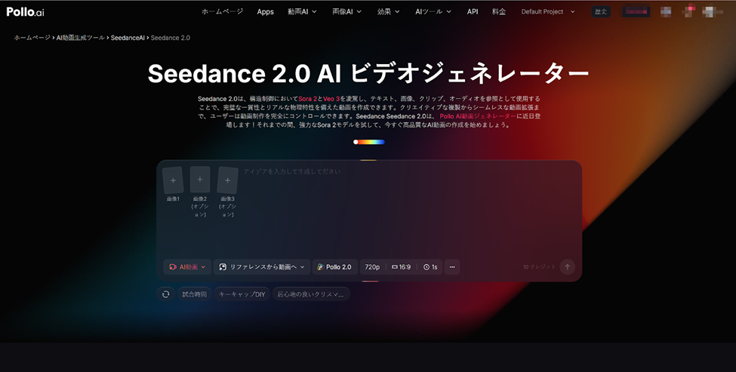Expand the 効果 menu
736x372 pixels.
pos(389,12)
